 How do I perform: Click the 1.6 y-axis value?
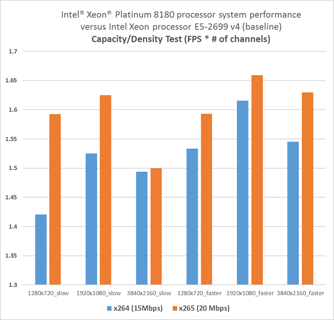pos(13,110)
